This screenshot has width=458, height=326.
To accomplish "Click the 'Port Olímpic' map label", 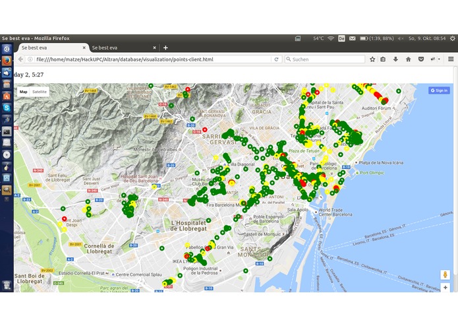I will (372, 173).
